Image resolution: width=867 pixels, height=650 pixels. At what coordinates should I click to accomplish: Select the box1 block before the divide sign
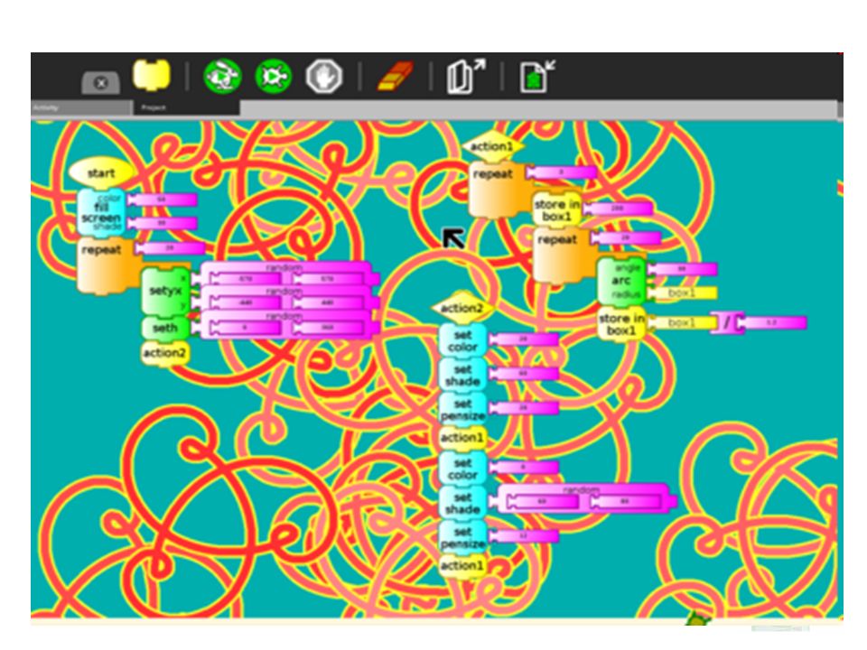click(681, 322)
